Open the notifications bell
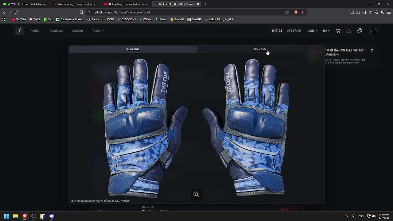Image resolution: width=393 pixels, height=221 pixels. click(349, 31)
